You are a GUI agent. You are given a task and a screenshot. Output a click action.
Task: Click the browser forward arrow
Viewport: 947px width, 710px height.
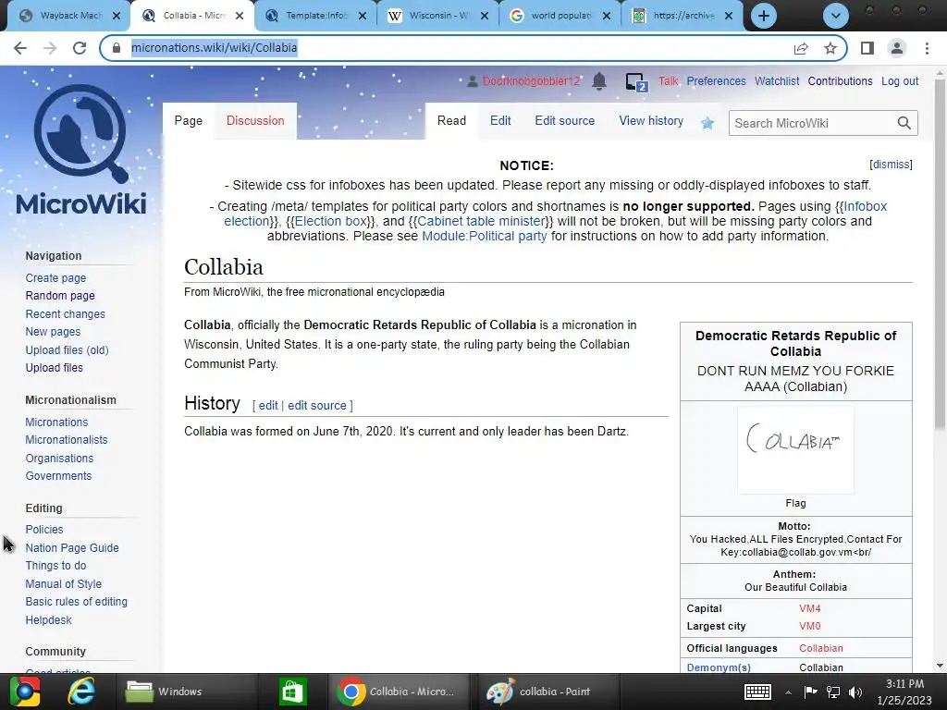click(x=50, y=48)
